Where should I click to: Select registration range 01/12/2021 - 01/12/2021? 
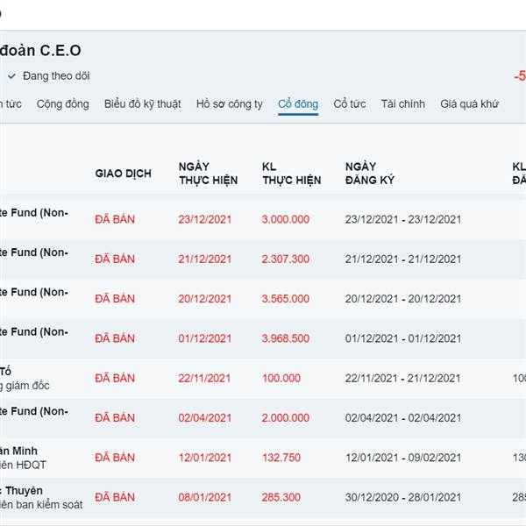click(x=403, y=338)
